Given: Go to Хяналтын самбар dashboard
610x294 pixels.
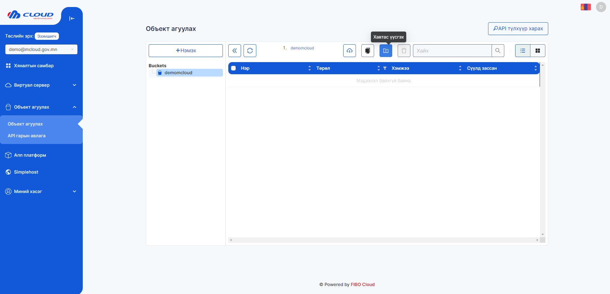Looking at the screenshot, I should [x=34, y=66].
